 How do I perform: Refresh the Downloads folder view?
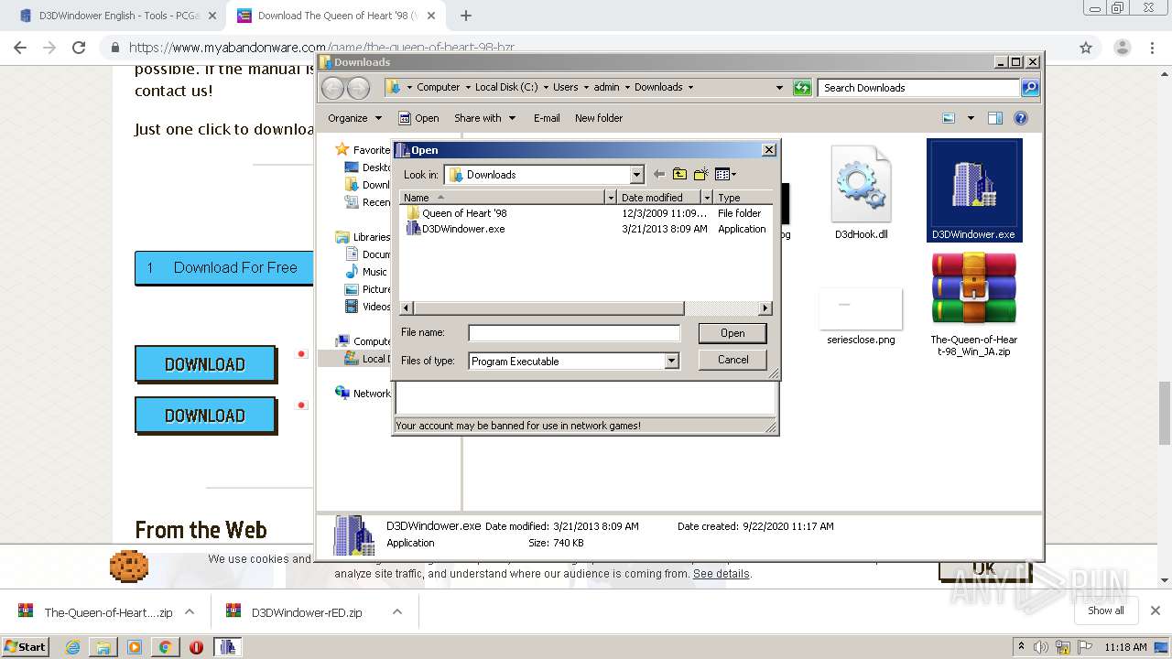click(x=803, y=88)
